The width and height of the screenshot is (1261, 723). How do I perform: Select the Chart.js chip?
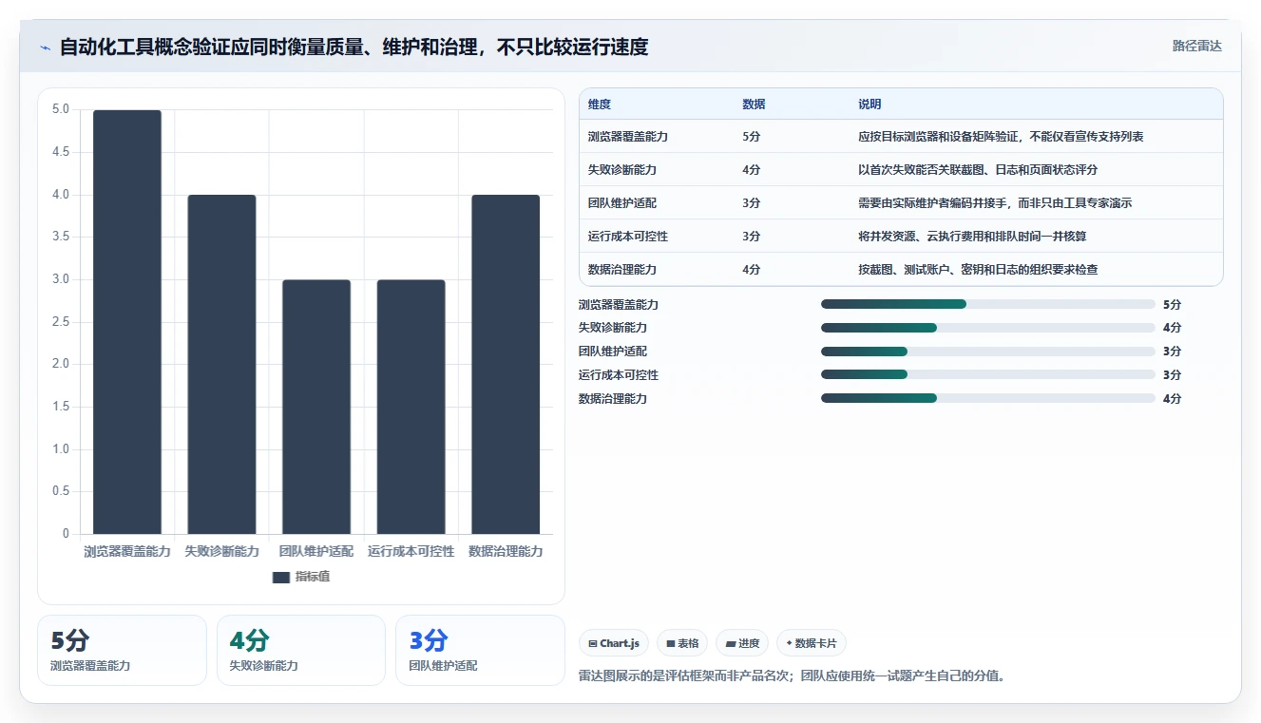point(614,643)
